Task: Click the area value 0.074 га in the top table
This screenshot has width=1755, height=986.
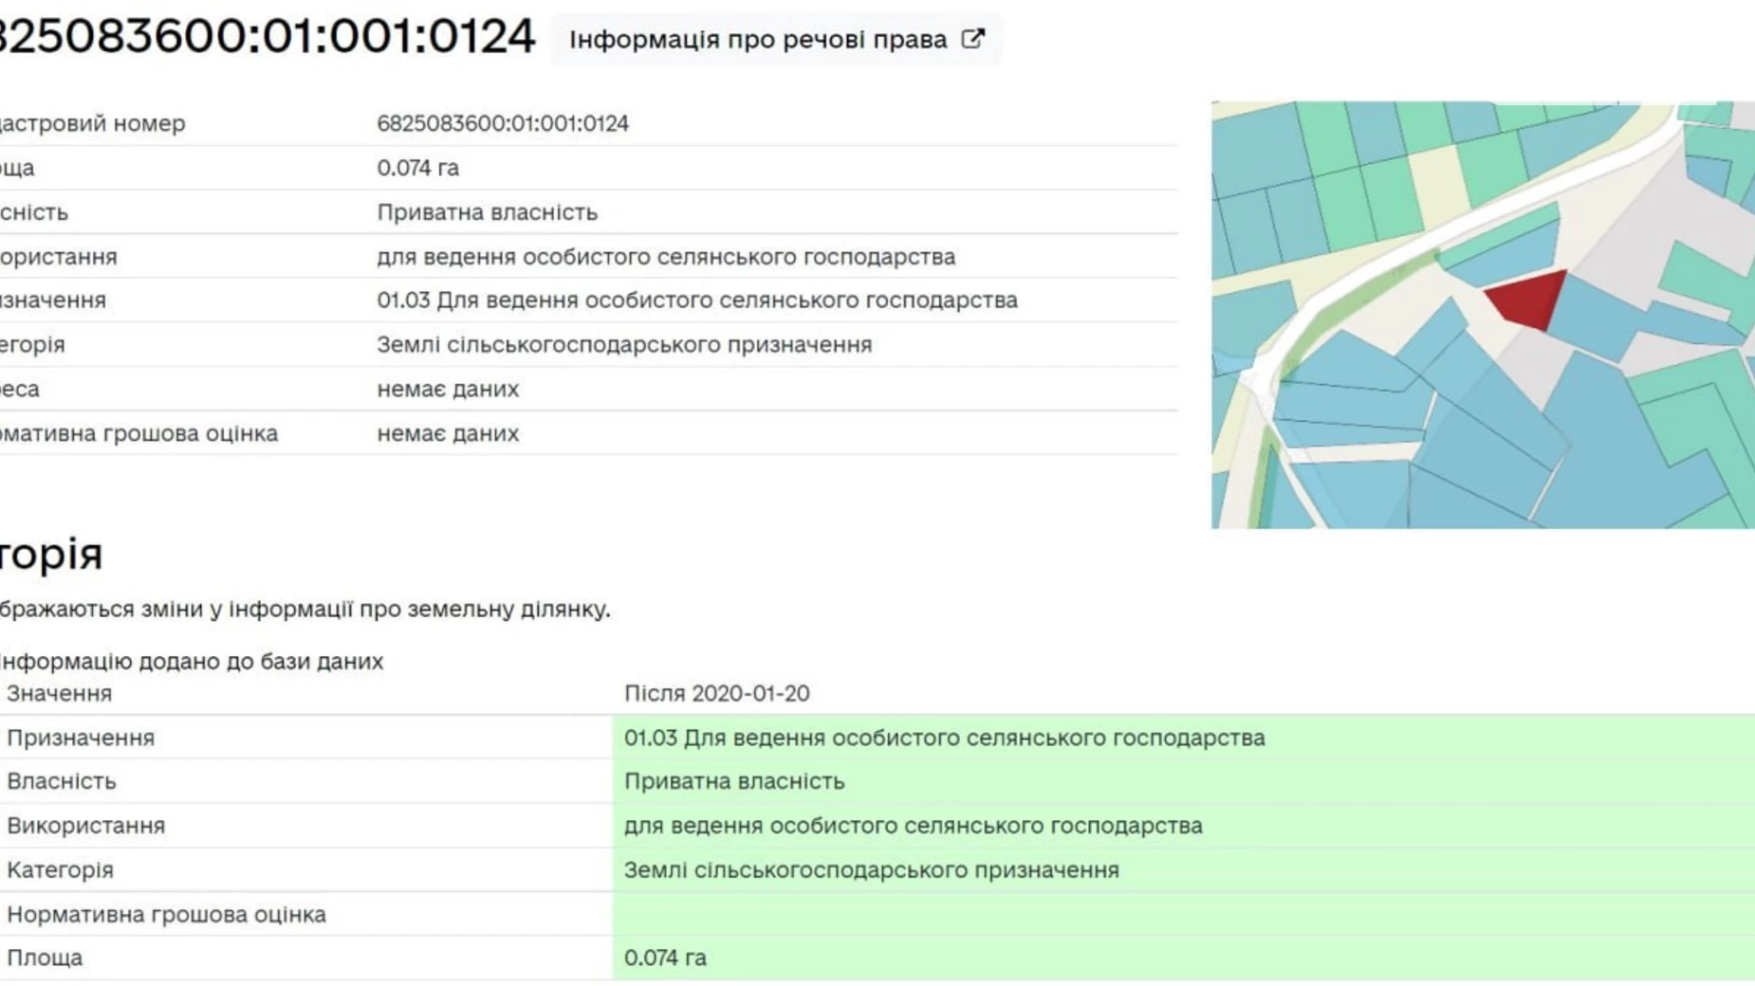Action: 417,168
